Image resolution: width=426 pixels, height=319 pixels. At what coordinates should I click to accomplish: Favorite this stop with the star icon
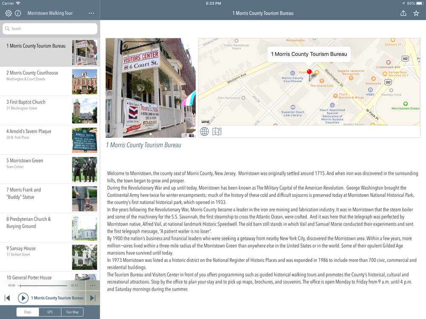point(416,13)
